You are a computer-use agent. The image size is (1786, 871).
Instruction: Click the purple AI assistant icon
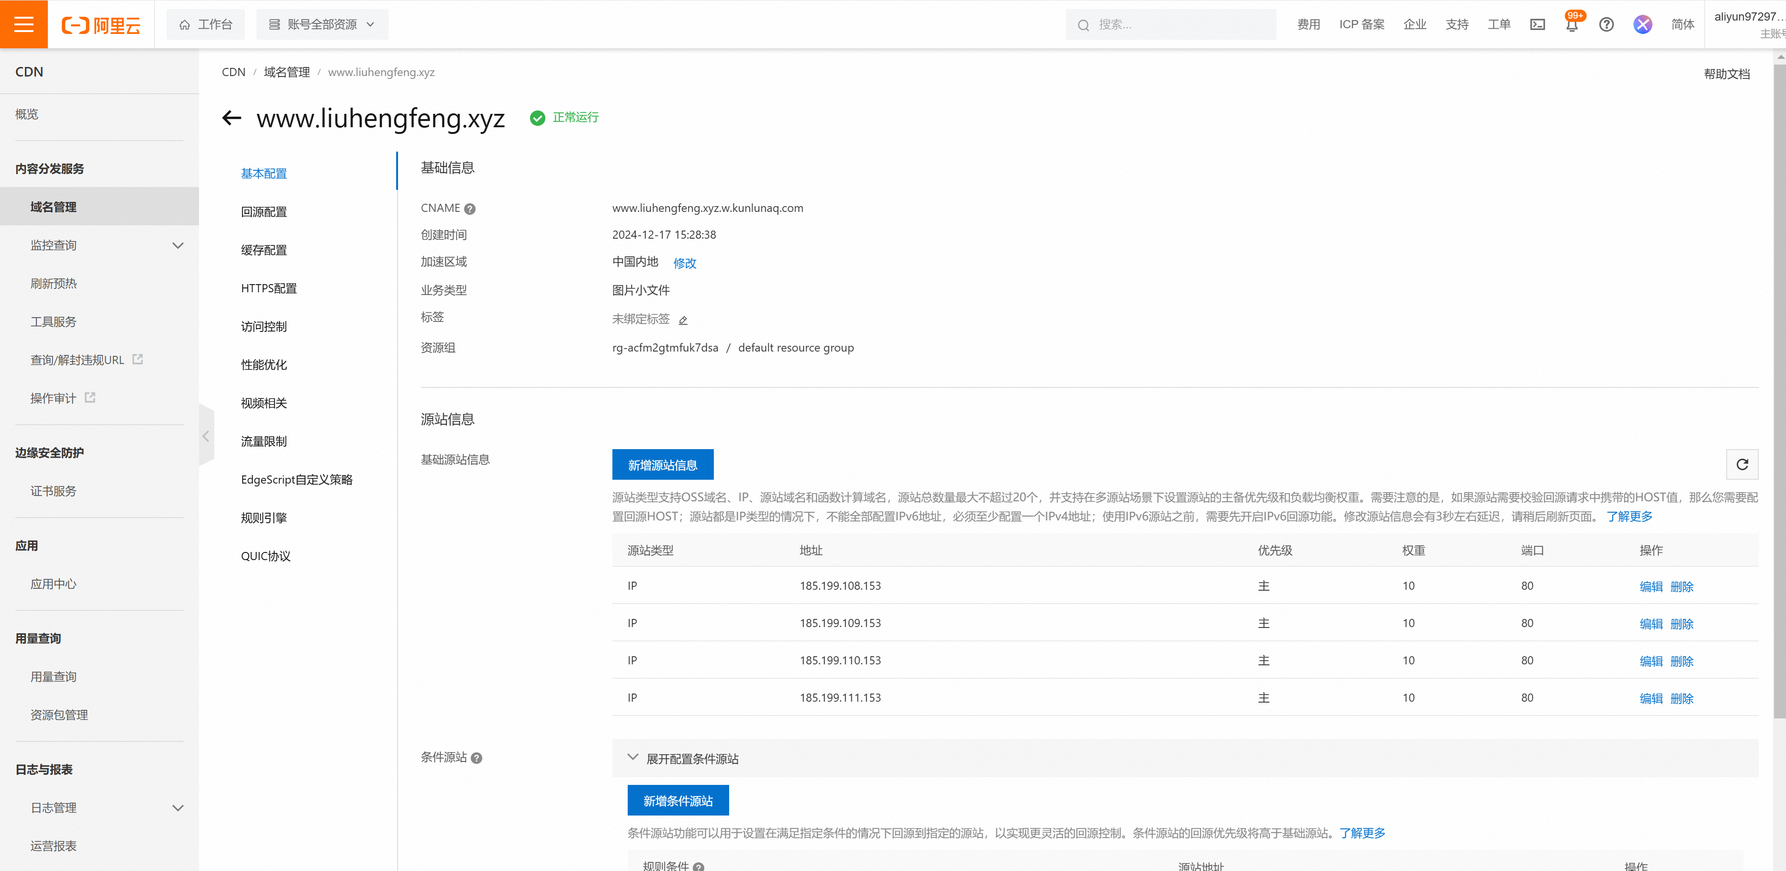point(1642,25)
